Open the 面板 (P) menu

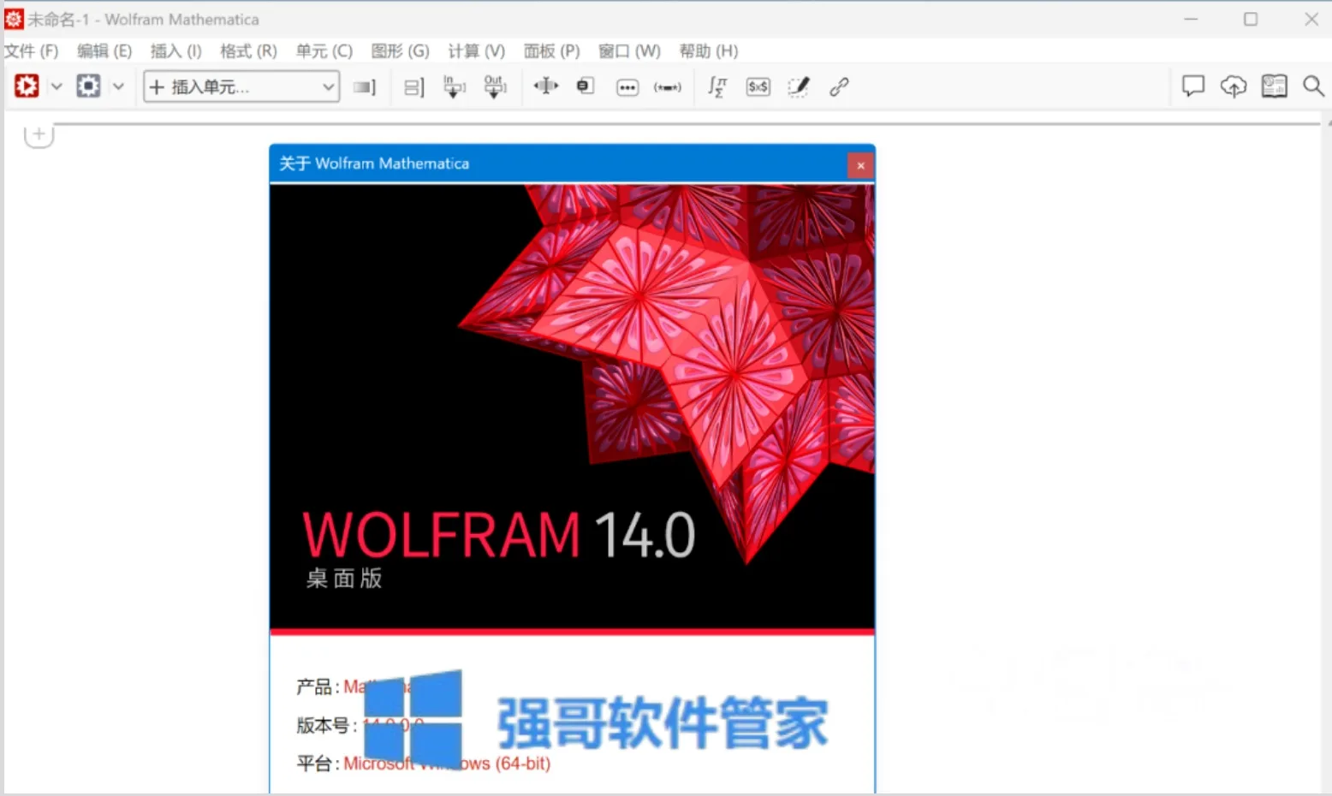click(x=551, y=51)
